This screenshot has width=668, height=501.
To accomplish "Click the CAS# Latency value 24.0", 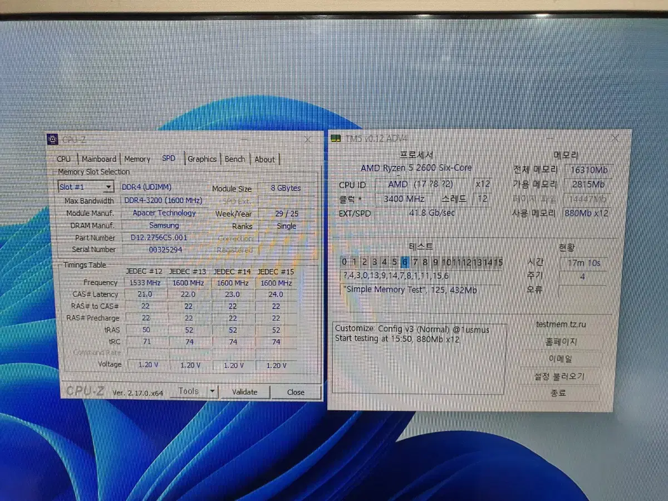I will tap(276, 294).
